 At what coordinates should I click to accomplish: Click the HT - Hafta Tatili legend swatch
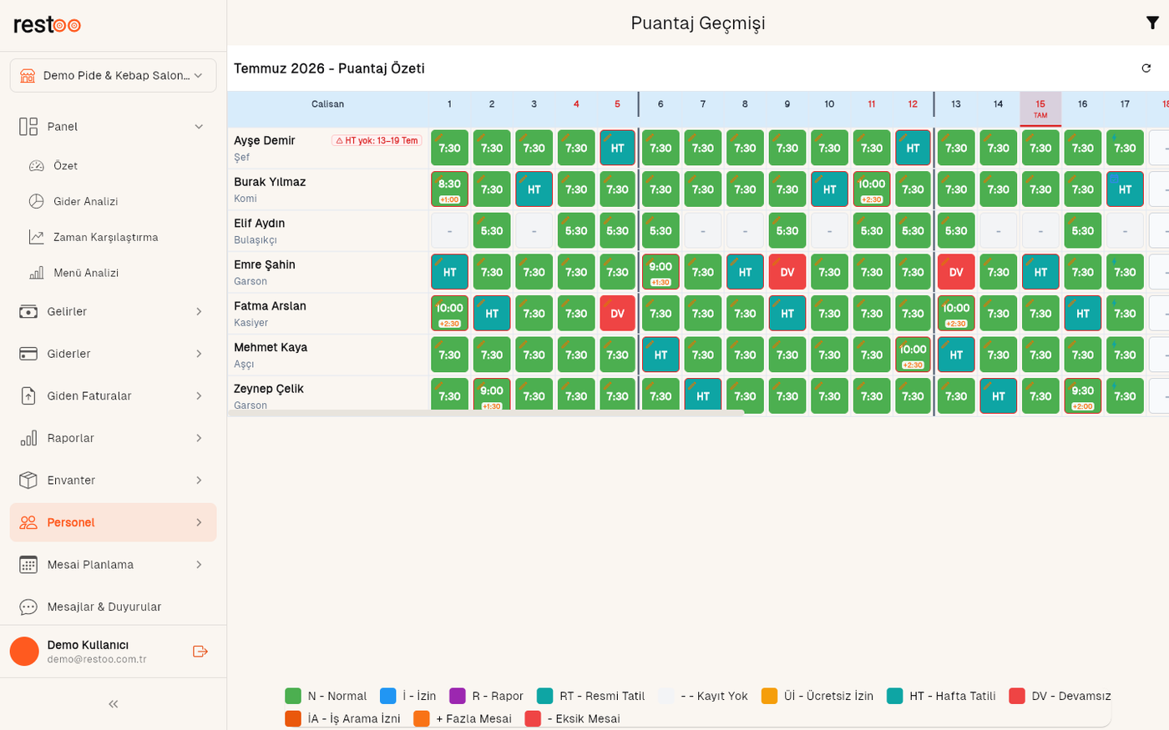895,696
